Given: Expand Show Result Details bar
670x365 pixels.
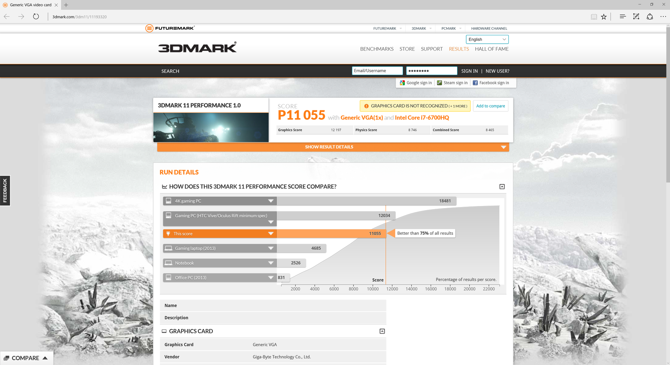Looking at the screenshot, I should (333, 147).
